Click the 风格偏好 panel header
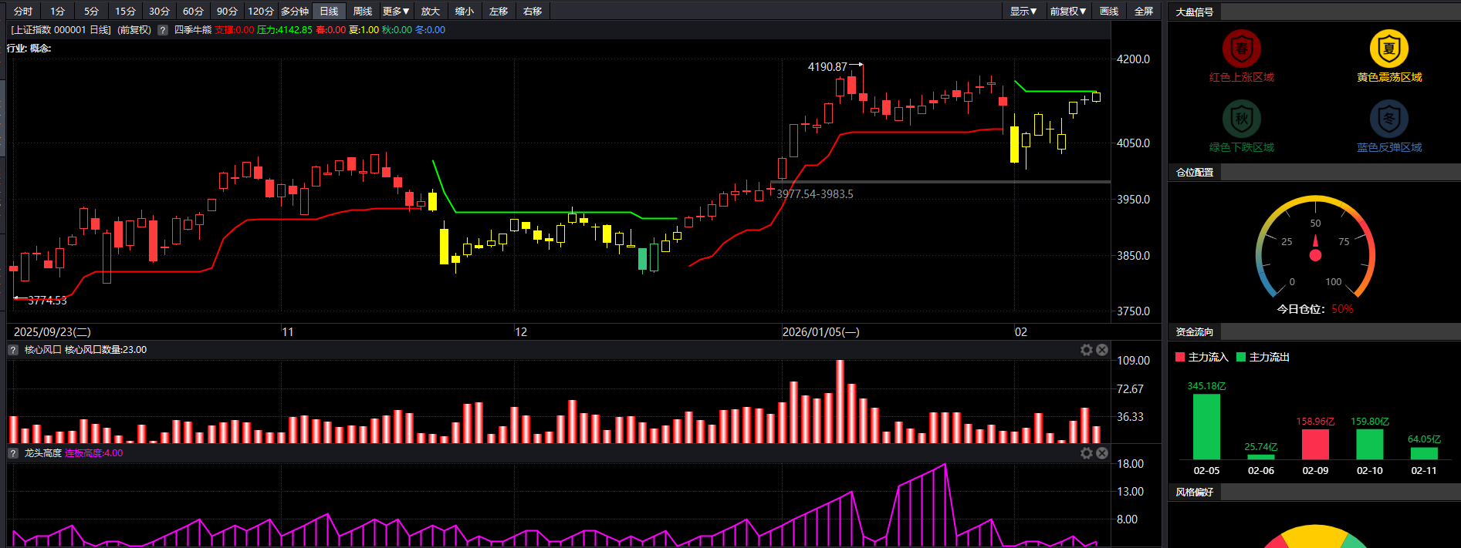1461x548 pixels. [x=1195, y=492]
